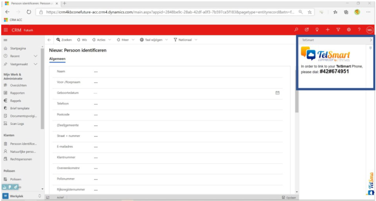This screenshot has width=376, height=201.
Task: Open the advanced find funnel icon
Action: (338, 30)
